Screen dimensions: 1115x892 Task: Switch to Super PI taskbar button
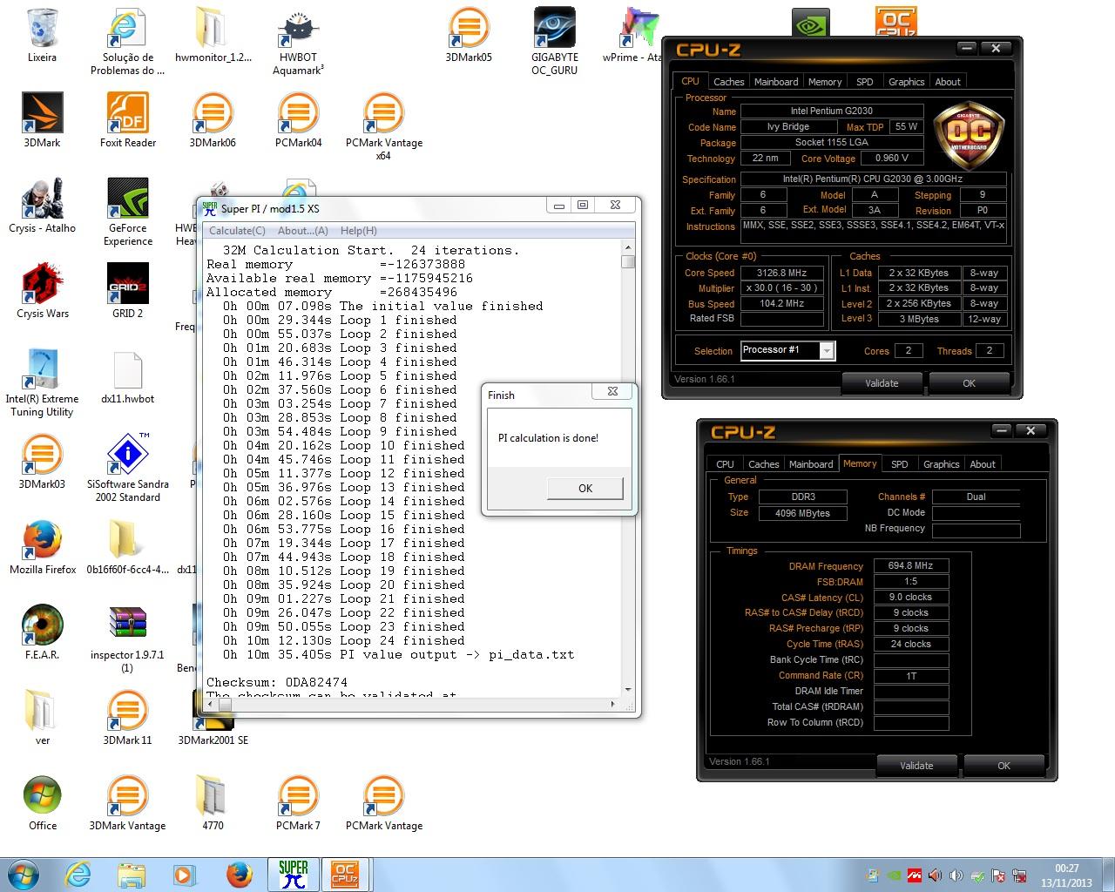(x=294, y=874)
